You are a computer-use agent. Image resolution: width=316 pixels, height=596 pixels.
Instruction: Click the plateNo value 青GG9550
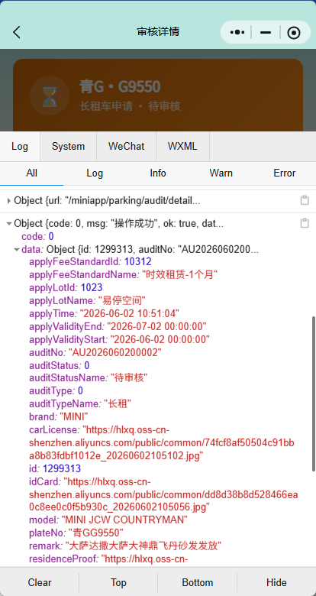tap(95, 533)
